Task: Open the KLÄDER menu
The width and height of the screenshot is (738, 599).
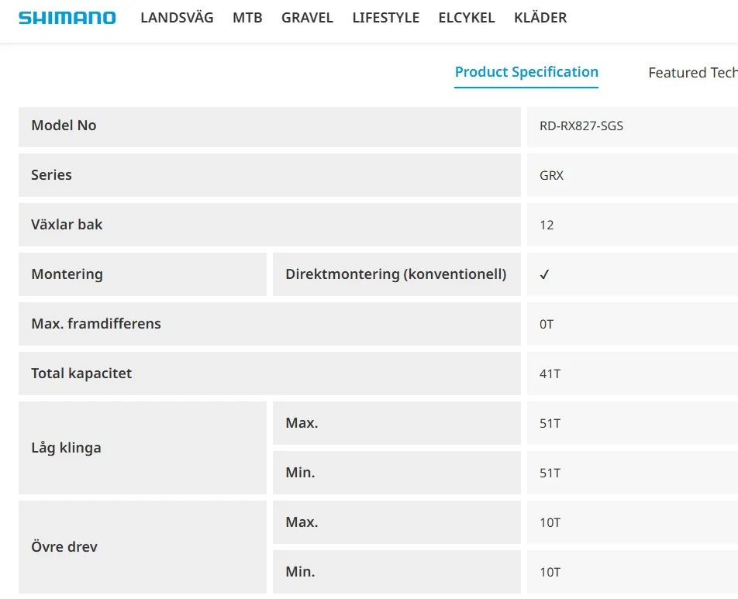Action: 540,18
